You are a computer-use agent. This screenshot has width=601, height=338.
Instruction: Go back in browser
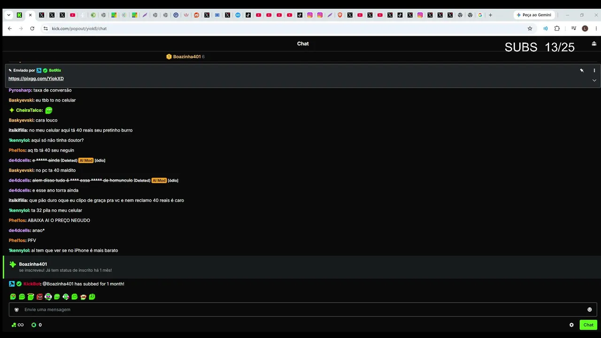point(9,28)
